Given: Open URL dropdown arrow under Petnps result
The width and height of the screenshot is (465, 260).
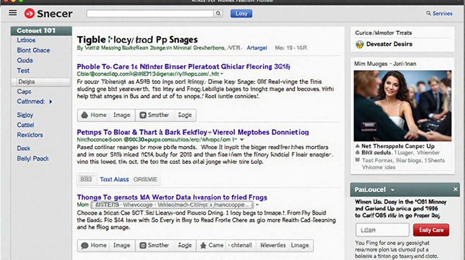Looking at the screenshot, I should tap(242, 139).
